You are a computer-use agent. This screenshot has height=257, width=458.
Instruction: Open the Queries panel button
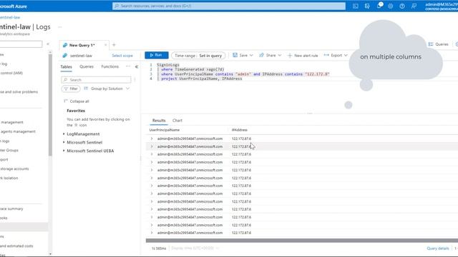pos(438,44)
